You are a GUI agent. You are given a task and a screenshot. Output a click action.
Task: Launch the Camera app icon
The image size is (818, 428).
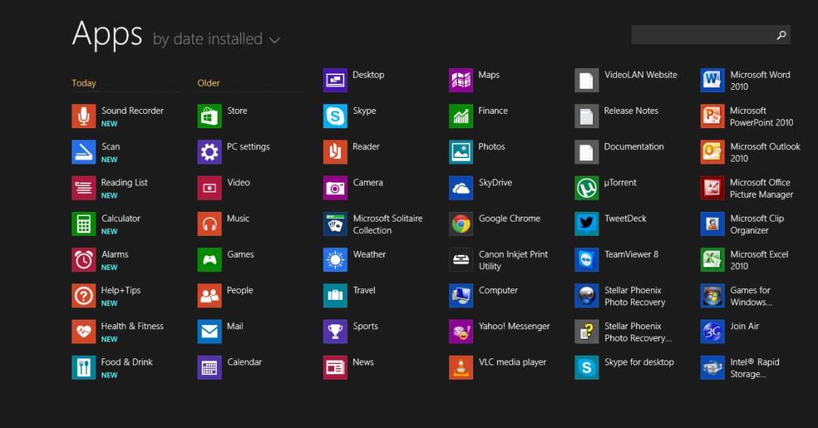coord(335,188)
